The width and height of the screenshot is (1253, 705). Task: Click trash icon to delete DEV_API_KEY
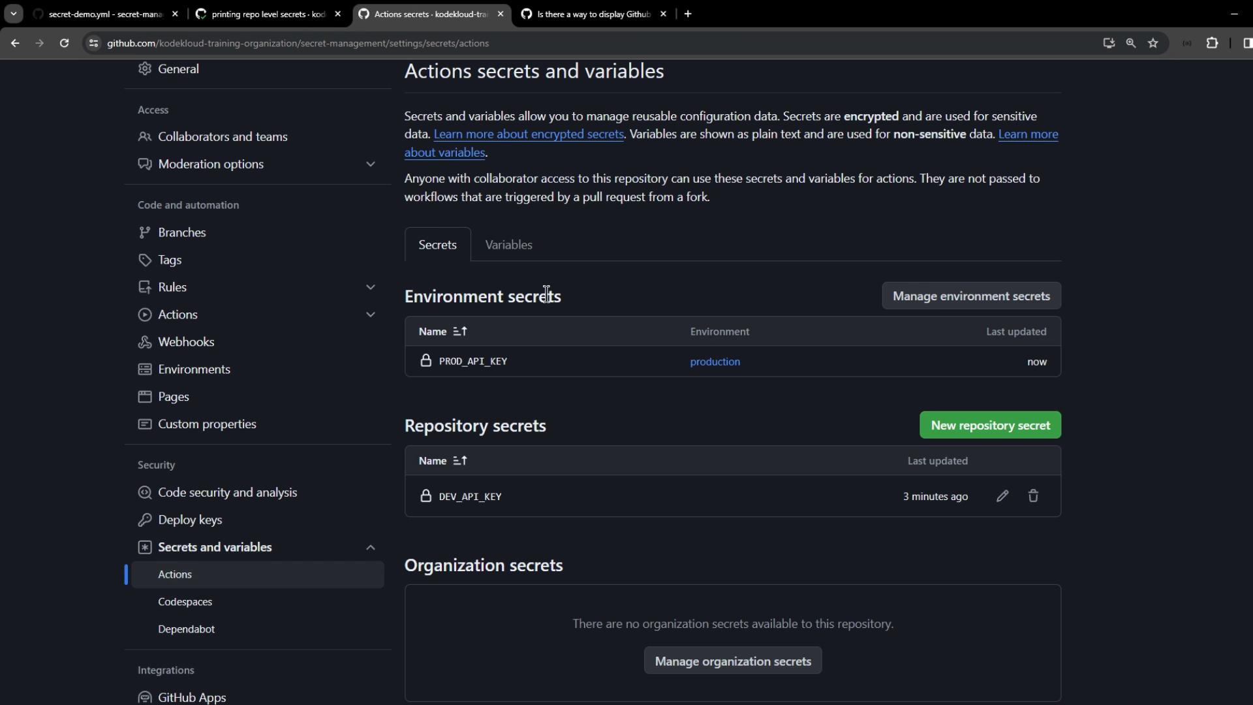point(1033,496)
